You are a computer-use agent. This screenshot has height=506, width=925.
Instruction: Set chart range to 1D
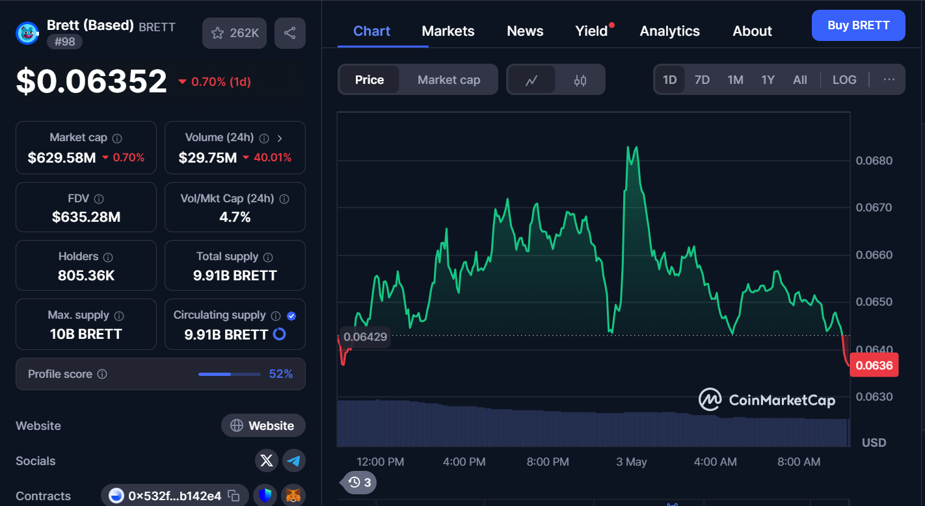tap(669, 80)
